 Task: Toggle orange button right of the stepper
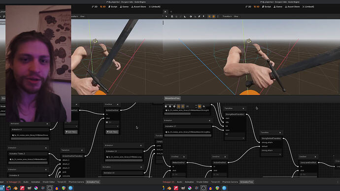(x=200, y=106)
